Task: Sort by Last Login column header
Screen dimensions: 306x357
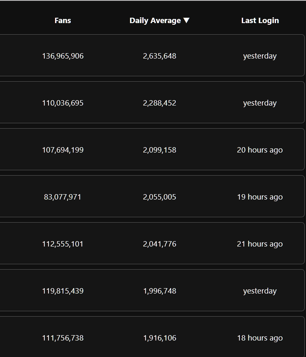Action: click(260, 21)
